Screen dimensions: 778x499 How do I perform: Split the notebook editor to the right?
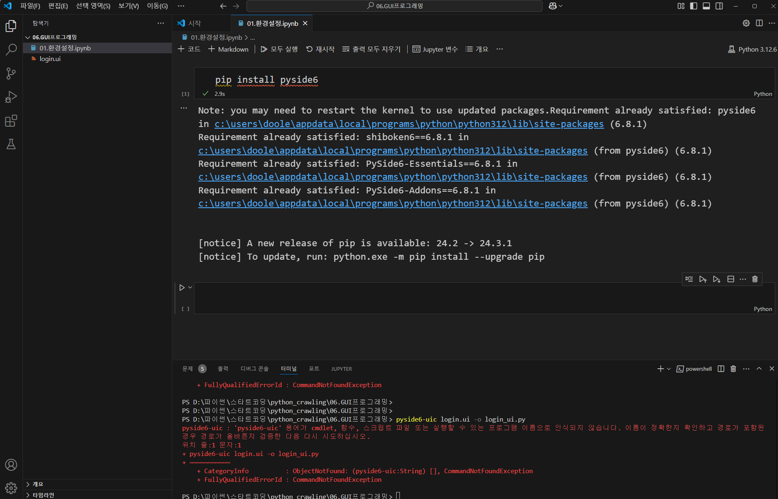pyautogui.click(x=759, y=23)
